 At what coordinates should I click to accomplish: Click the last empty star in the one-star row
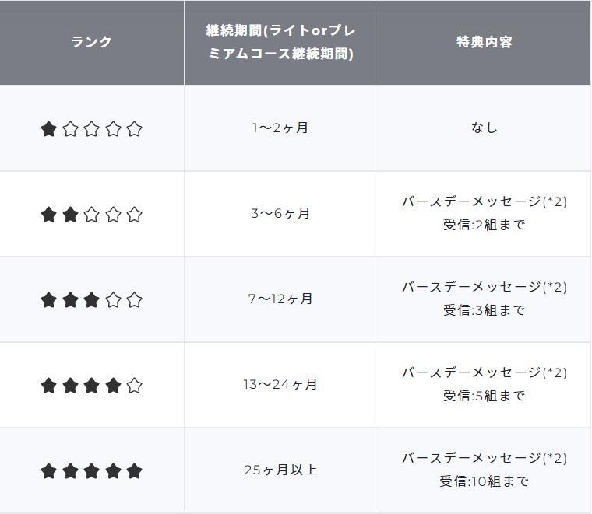pyautogui.click(x=135, y=129)
